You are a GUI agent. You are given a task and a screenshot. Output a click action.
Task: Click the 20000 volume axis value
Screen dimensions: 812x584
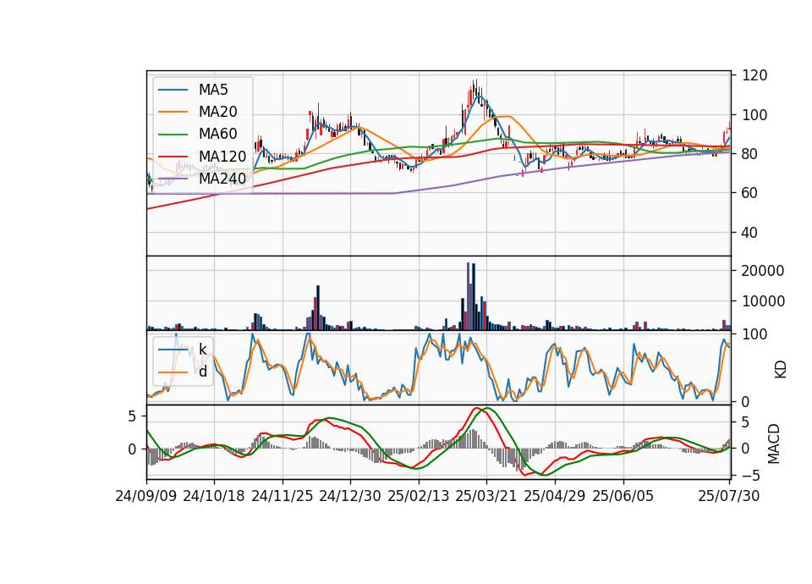(763, 271)
